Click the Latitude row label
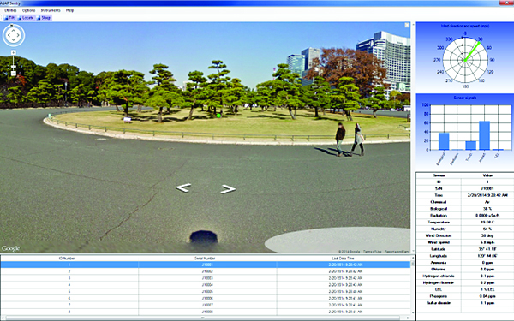 pyautogui.click(x=439, y=249)
